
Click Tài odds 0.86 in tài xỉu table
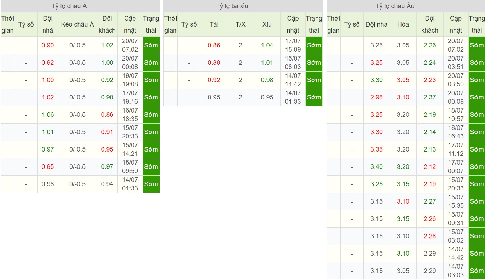point(214,45)
